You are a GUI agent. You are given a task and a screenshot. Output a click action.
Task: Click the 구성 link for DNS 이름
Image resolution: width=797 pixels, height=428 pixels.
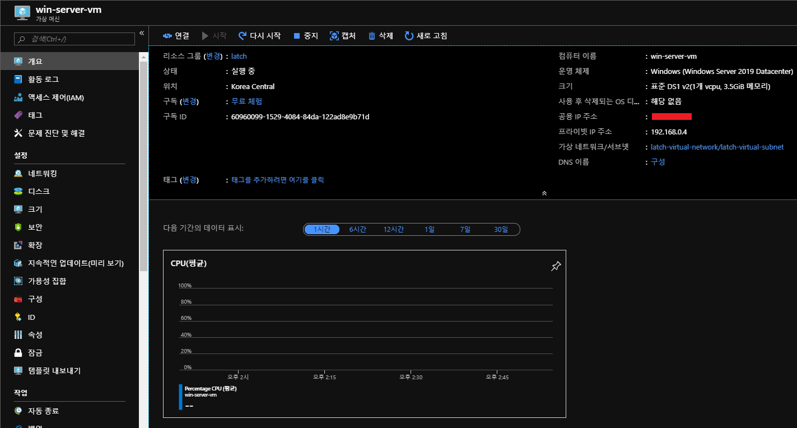(658, 162)
